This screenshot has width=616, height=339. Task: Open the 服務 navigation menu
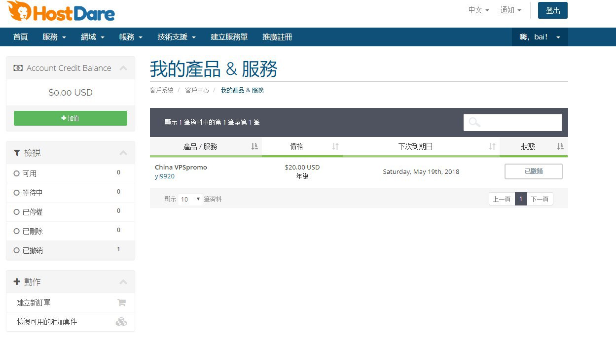(54, 37)
